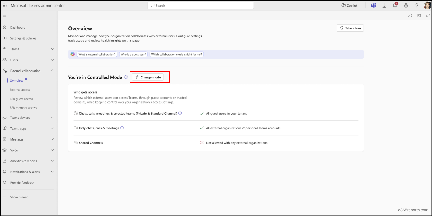The width and height of the screenshot is (432, 216).
Task: Click 'All external organizations & personal Teams accounts'
Action: [x=243, y=128]
